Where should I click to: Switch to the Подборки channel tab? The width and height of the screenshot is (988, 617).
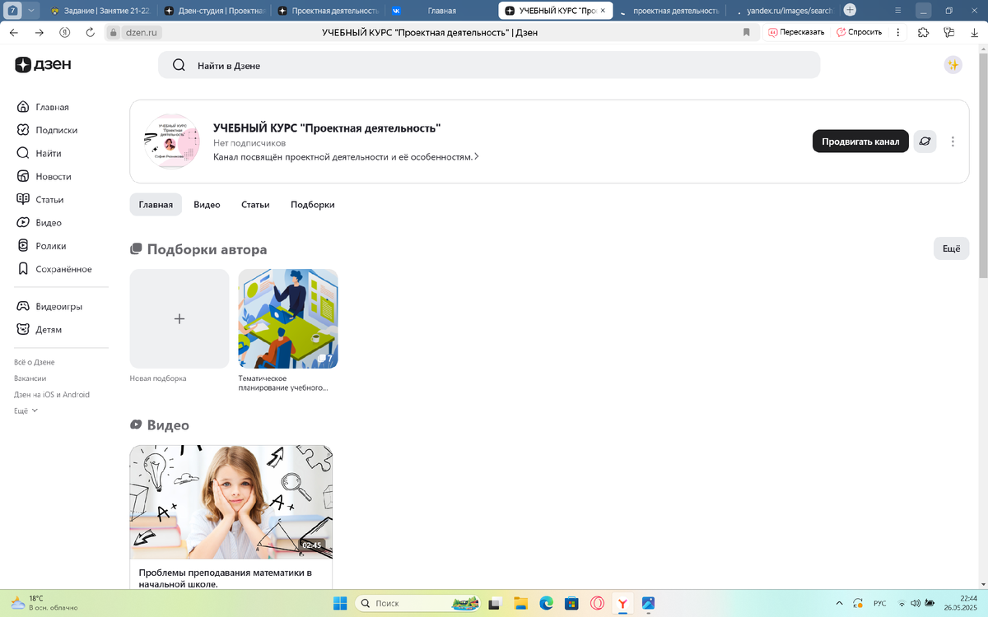point(313,204)
